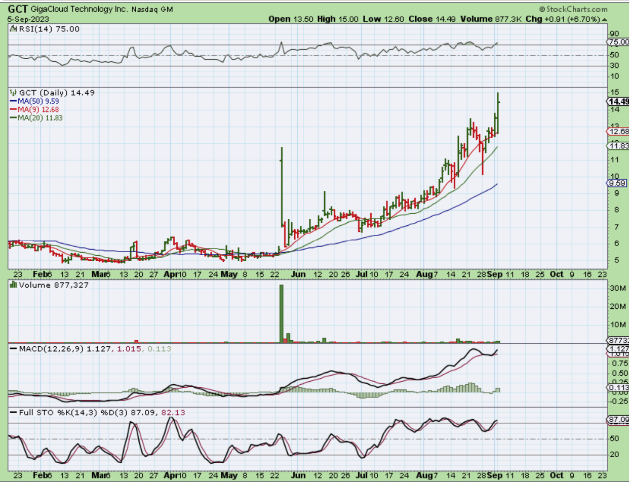Click the MACD(12,26,9) 1.127 label

[x=65, y=349]
